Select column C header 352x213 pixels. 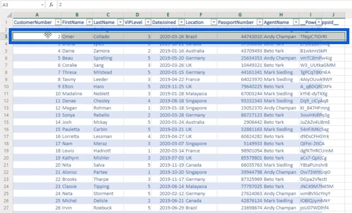click(x=108, y=15)
